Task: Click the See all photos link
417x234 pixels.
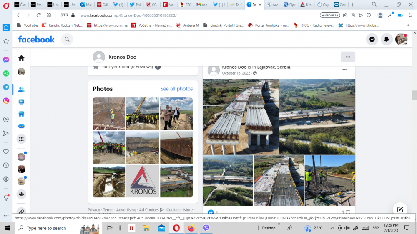Action: coord(176,89)
